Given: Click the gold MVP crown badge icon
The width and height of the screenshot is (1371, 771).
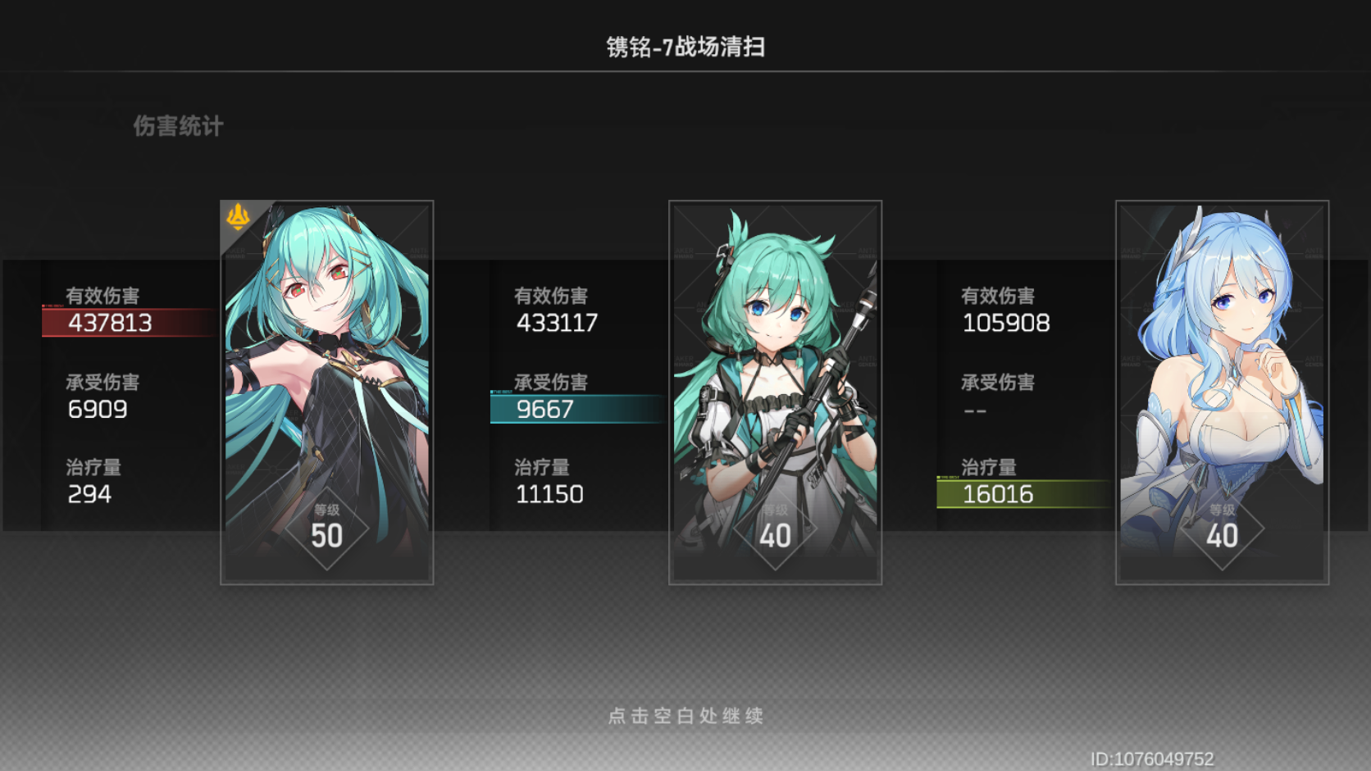Looking at the screenshot, I should point(238,217).
